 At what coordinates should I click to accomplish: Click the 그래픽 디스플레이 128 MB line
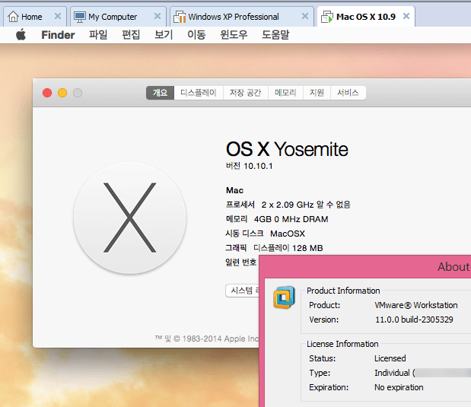point(274,248)
